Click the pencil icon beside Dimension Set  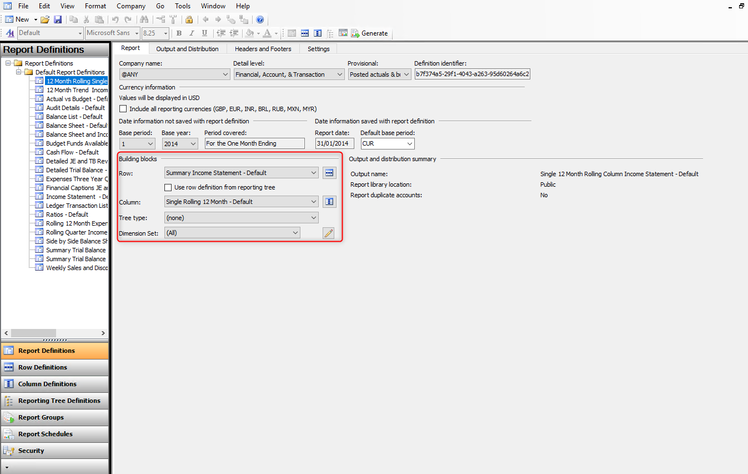tap(329, 233)
